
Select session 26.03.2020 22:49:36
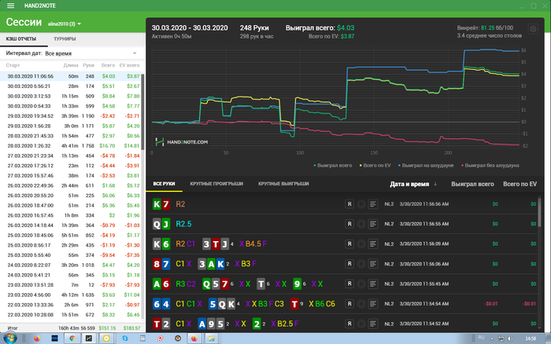(x=72, y=185)
